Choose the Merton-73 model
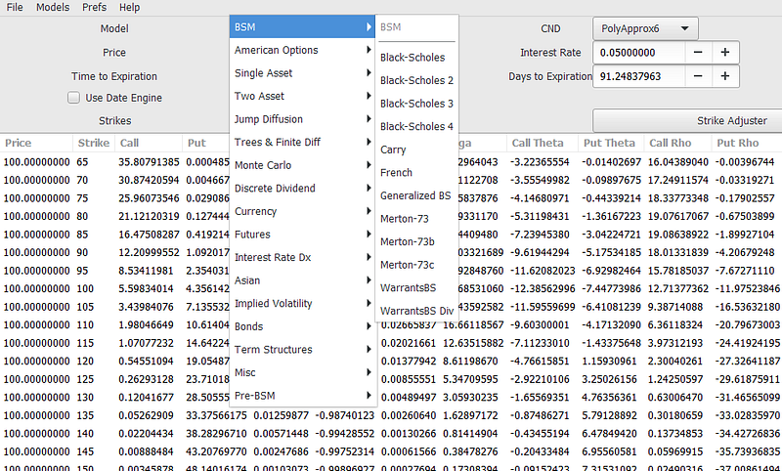The height and width of the screenshot is (471, 782). pyautogui.click(x=416, y=218)
